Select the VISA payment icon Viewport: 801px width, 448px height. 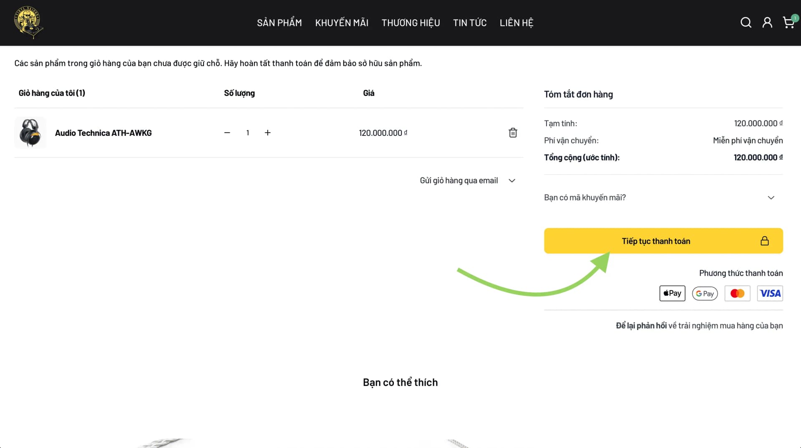(770, 293)
